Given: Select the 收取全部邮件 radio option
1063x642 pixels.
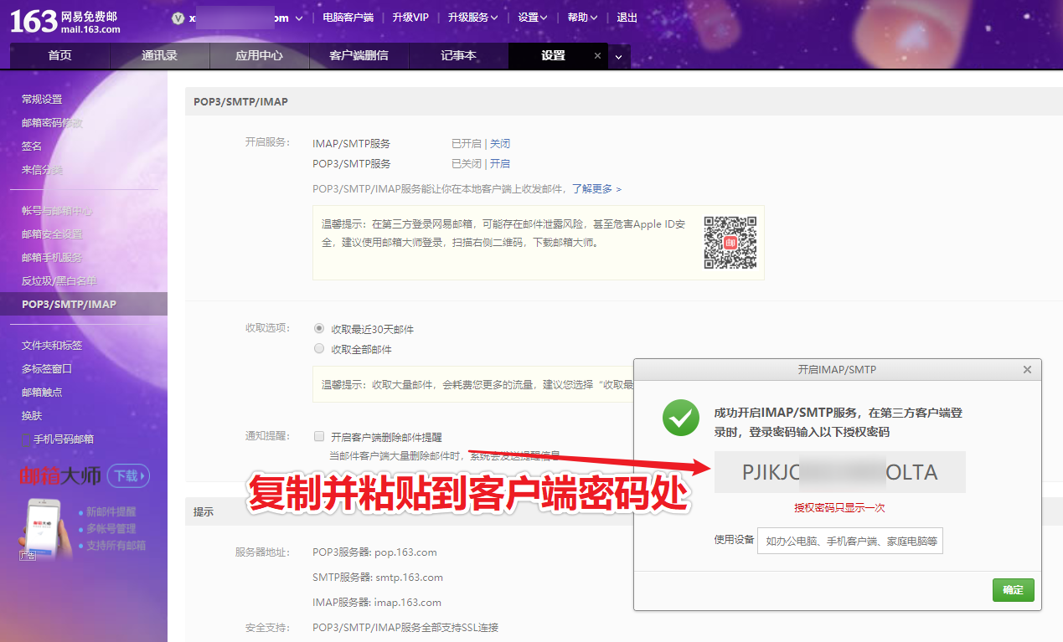Looking at the screenshot, I should 318,349.
